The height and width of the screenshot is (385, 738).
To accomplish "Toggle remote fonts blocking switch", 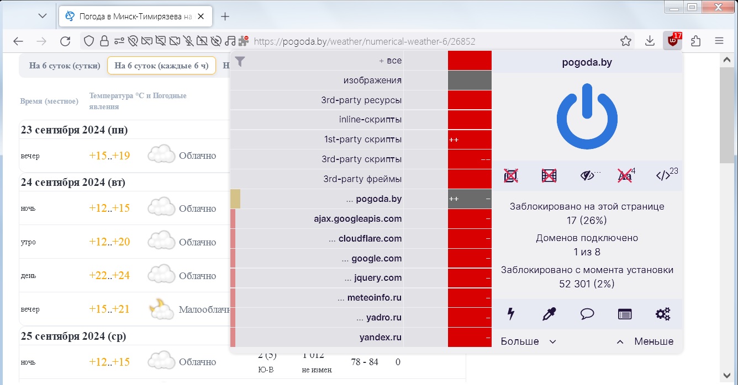I will point(625,176).
